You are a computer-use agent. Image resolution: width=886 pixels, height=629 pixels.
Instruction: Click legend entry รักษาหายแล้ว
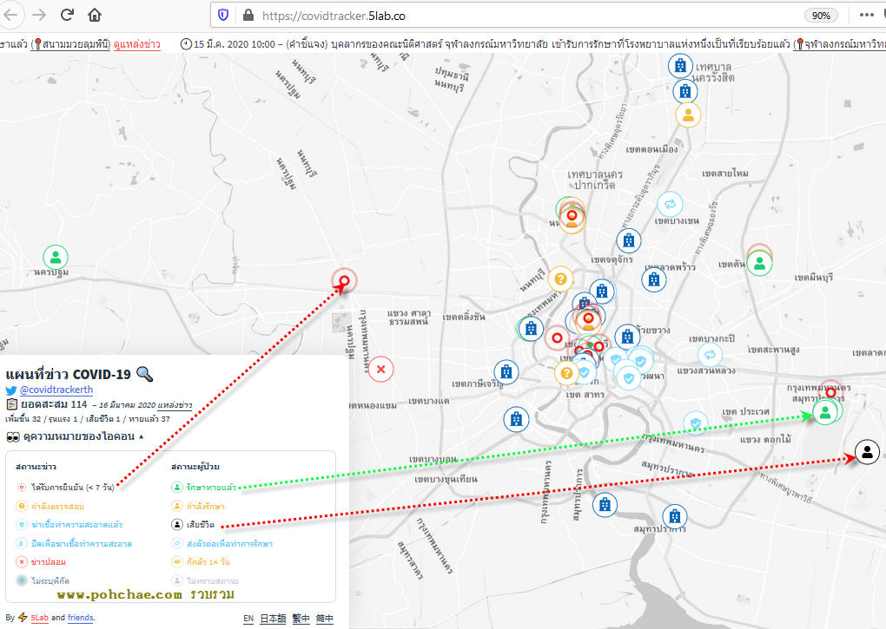pyautogui.click(x=204, y=487)
